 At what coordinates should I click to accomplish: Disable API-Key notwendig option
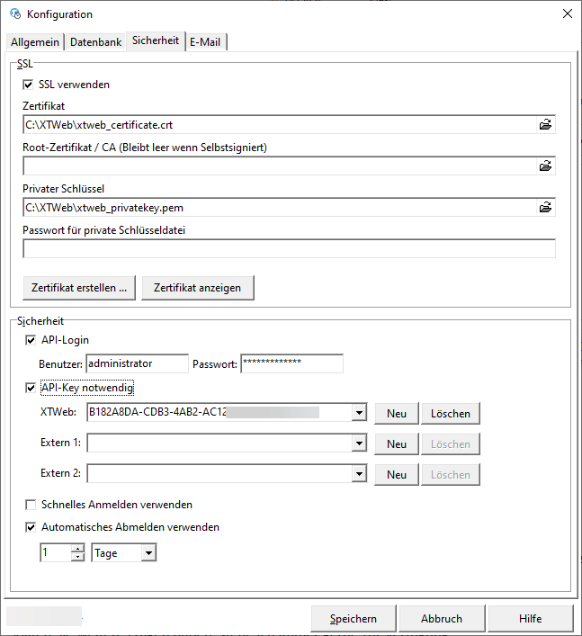click(31, 388)
